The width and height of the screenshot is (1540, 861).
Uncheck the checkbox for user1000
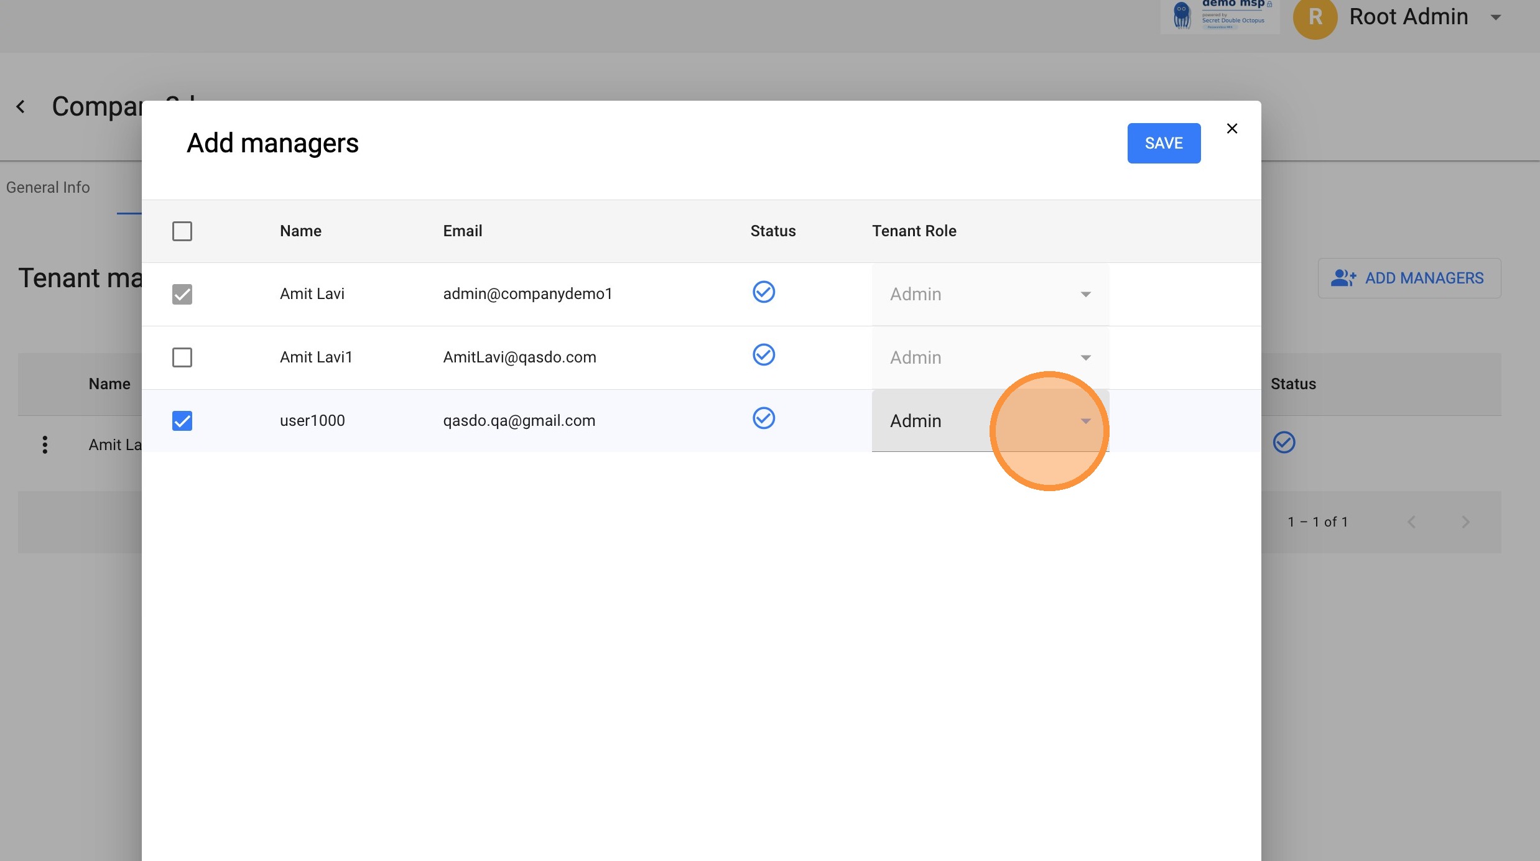point(182,421)
